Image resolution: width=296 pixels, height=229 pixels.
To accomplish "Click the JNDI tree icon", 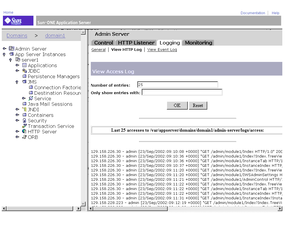I will coord(24,109).
